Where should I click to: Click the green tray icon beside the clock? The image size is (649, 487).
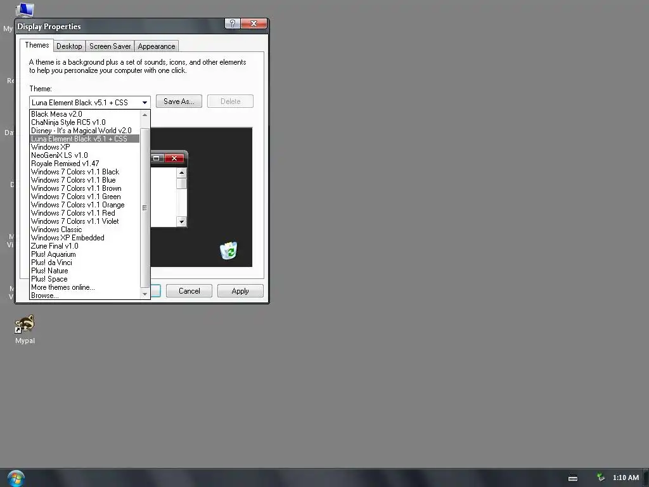tap(601, 477)
